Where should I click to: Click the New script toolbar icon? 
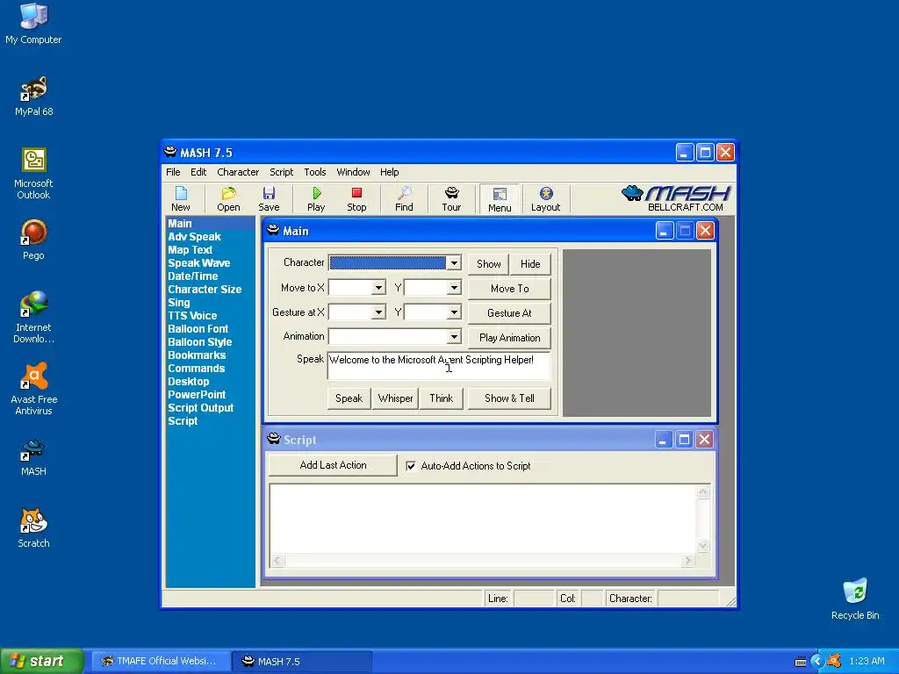[x=181, y=198]
